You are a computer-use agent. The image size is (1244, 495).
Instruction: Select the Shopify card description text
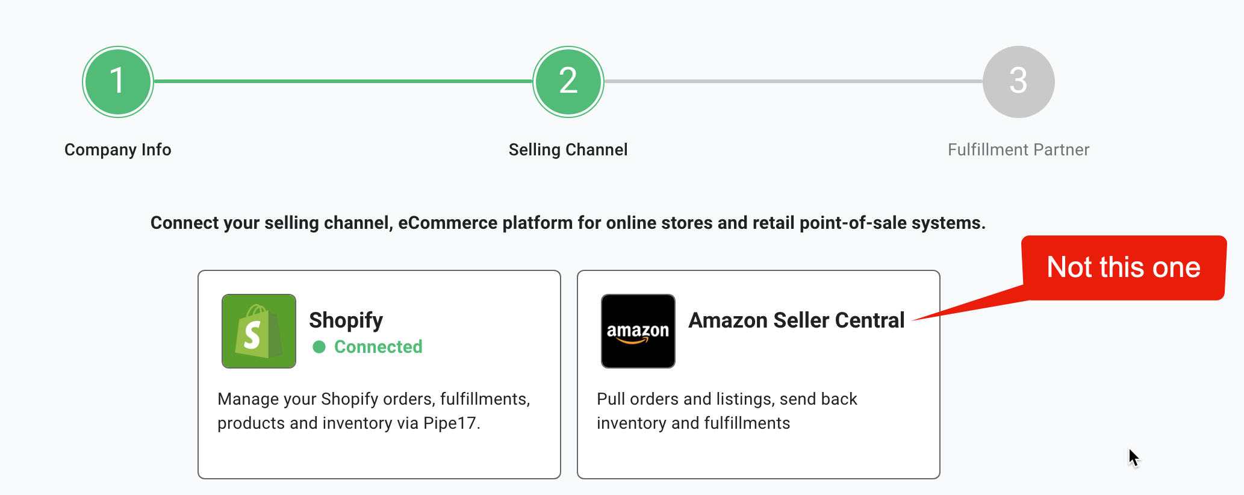point(374,411)
